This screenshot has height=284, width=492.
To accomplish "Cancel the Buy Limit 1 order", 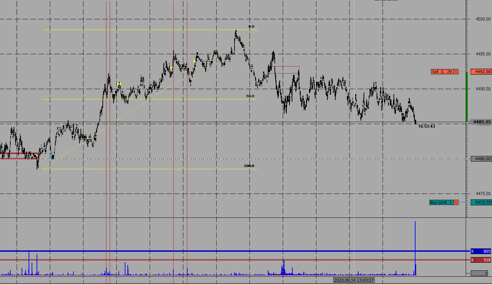I will point(456,203).
